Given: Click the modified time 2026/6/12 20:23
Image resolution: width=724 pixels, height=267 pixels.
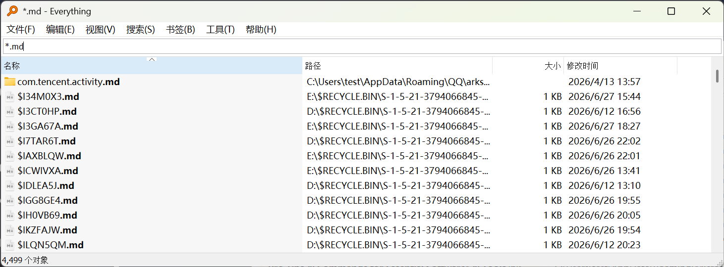Looking at the screenshot, I should (604, 245).
